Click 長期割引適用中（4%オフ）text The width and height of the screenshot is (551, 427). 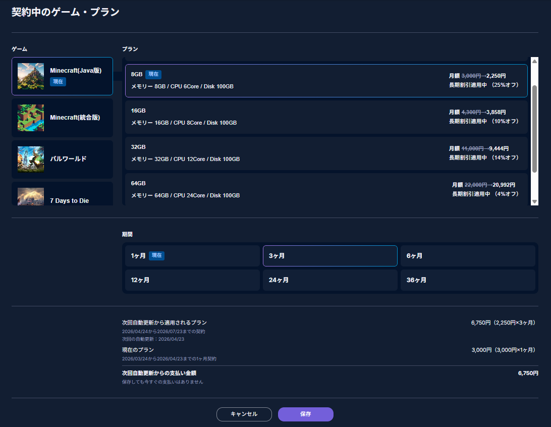(485, 194)
